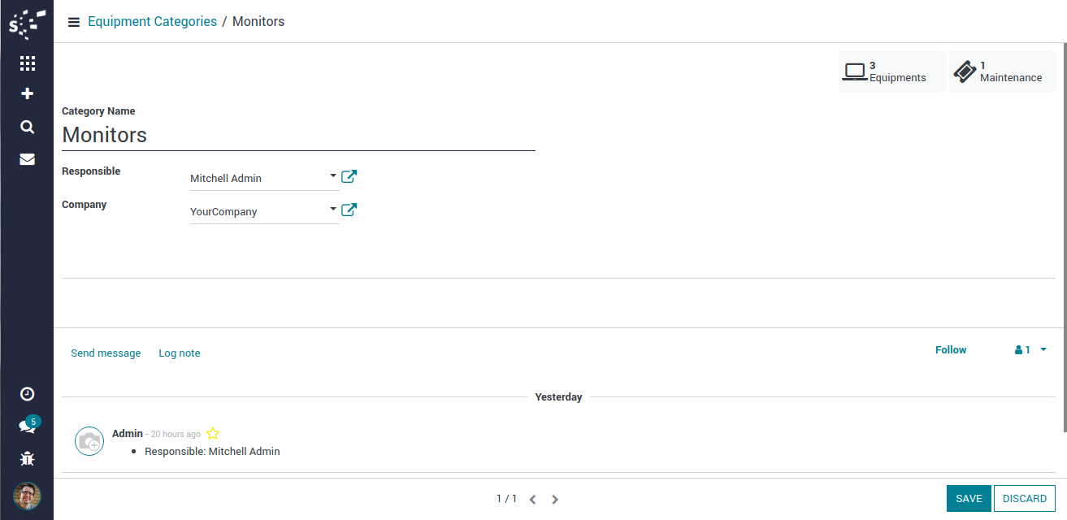Open the clock activities icon
This screenshot has height=520, width=1067.
(27, 394)
